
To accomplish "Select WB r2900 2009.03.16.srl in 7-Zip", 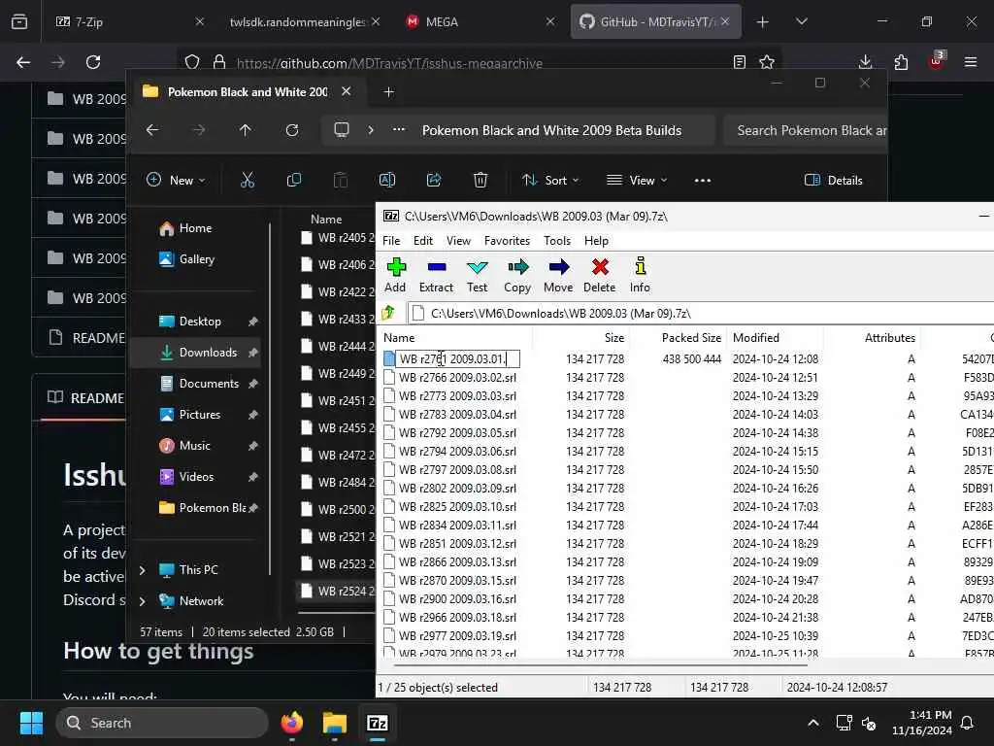I will pos(457,598).
